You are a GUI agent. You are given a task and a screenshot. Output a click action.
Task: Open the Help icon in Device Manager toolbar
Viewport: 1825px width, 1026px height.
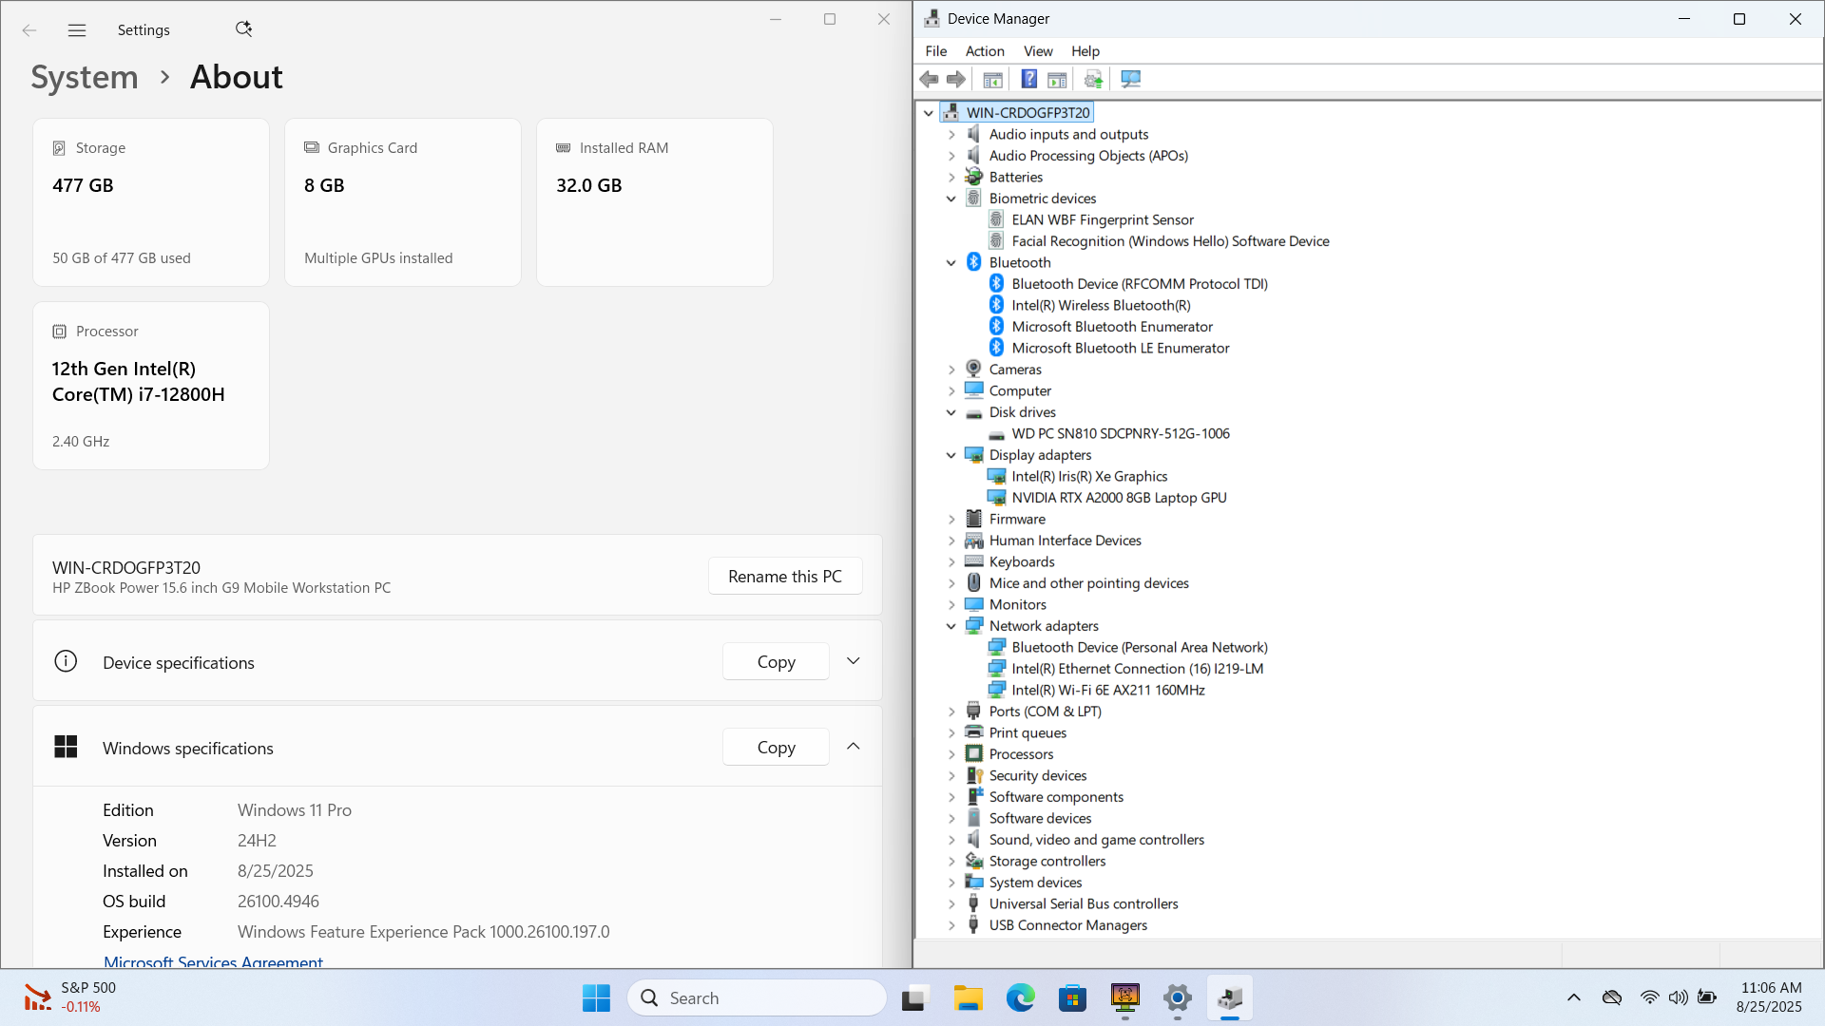click(x=1028, y=79)
